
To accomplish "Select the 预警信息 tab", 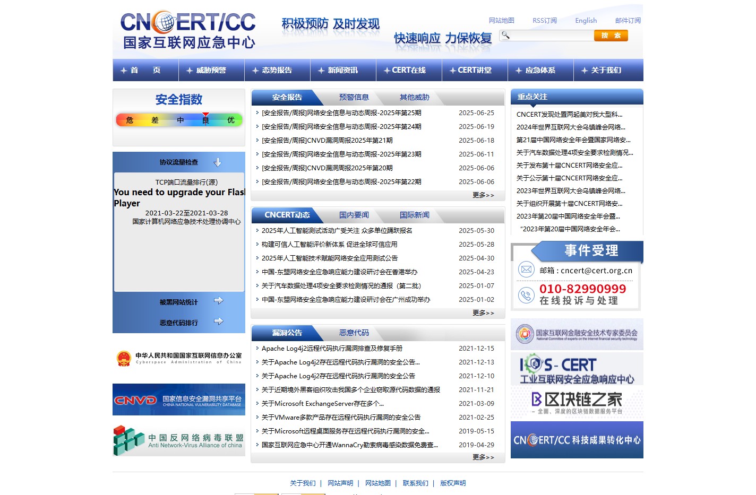I will (x=354, y=97).
